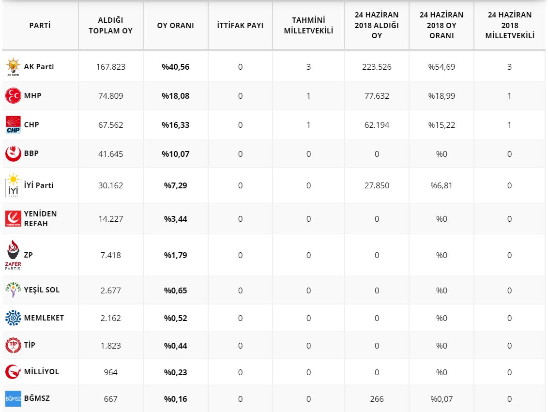Viewport: 548px width, 412px height.
Task: Click the TİP red circular logo
Action: point(13,345)
